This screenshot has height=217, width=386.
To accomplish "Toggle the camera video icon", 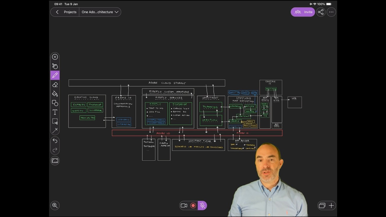I will click(184, 206).
